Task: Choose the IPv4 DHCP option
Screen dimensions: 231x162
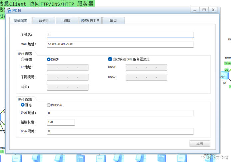Action: click(x=49, y=59)
